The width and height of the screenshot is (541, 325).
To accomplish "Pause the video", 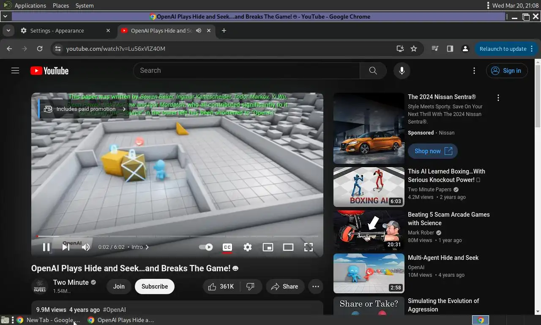I will (x=46, y=247).
